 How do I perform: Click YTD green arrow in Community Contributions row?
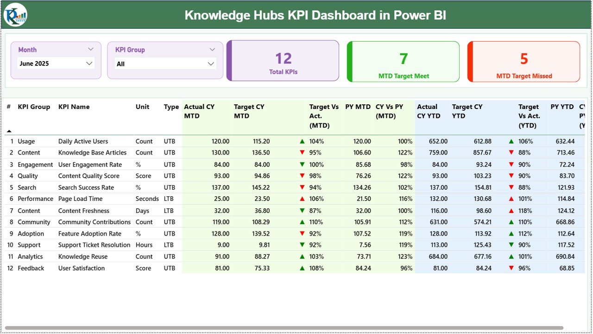(x=511, y=222)
